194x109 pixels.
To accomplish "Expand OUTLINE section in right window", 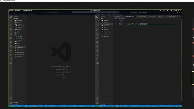I will (103, 104).
